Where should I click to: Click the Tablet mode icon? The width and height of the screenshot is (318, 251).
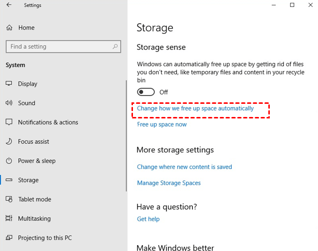9,199
